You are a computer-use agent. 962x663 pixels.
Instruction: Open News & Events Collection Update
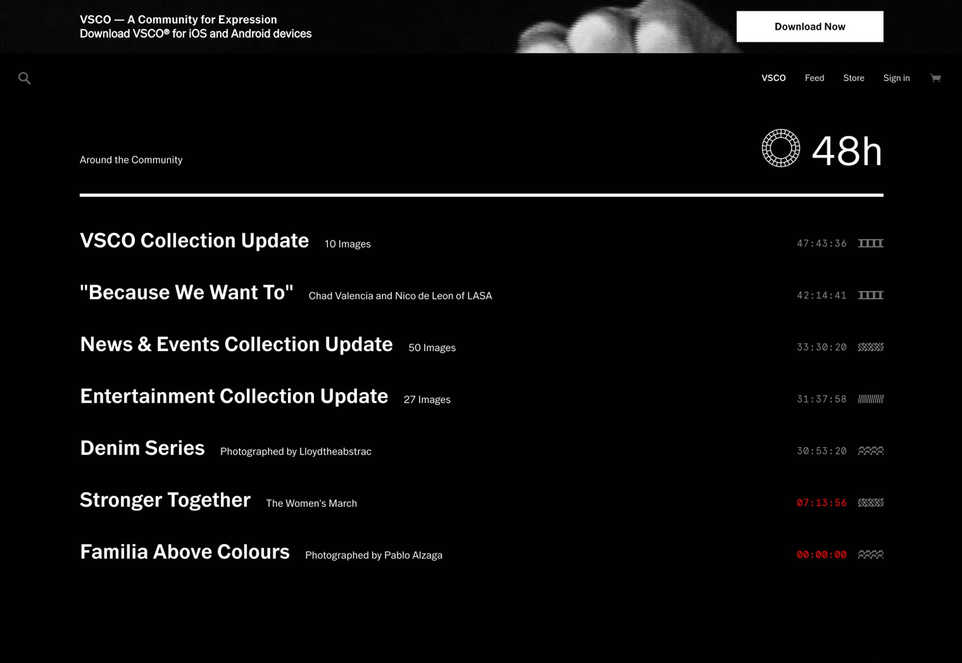point(236,344)
